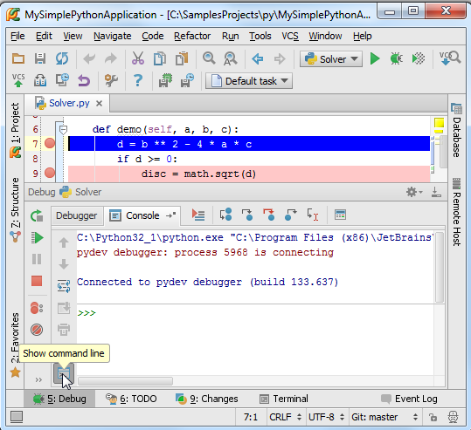Click Show Execution Point icon
This screenshot has width=471, height=430.
pyautogui.click(x=198, y=215)
